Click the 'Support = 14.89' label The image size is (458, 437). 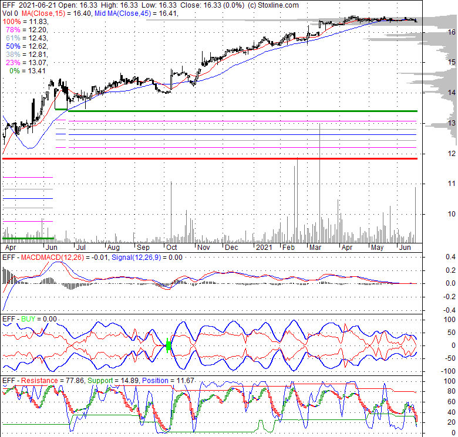click(x=113, y=381)
